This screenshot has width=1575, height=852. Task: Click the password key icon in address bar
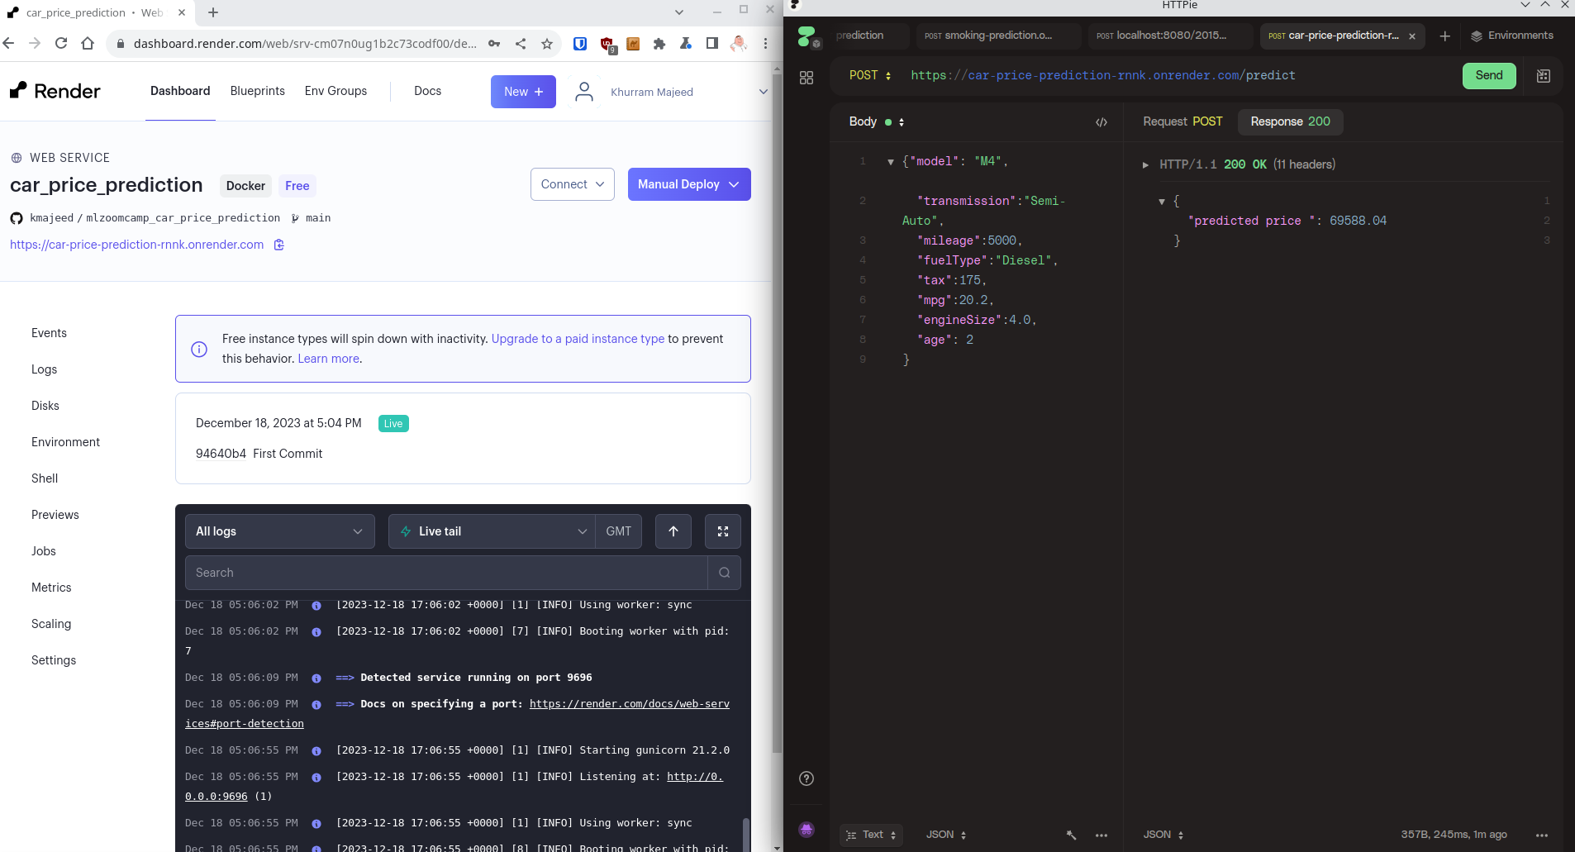[x=494, y=44]
